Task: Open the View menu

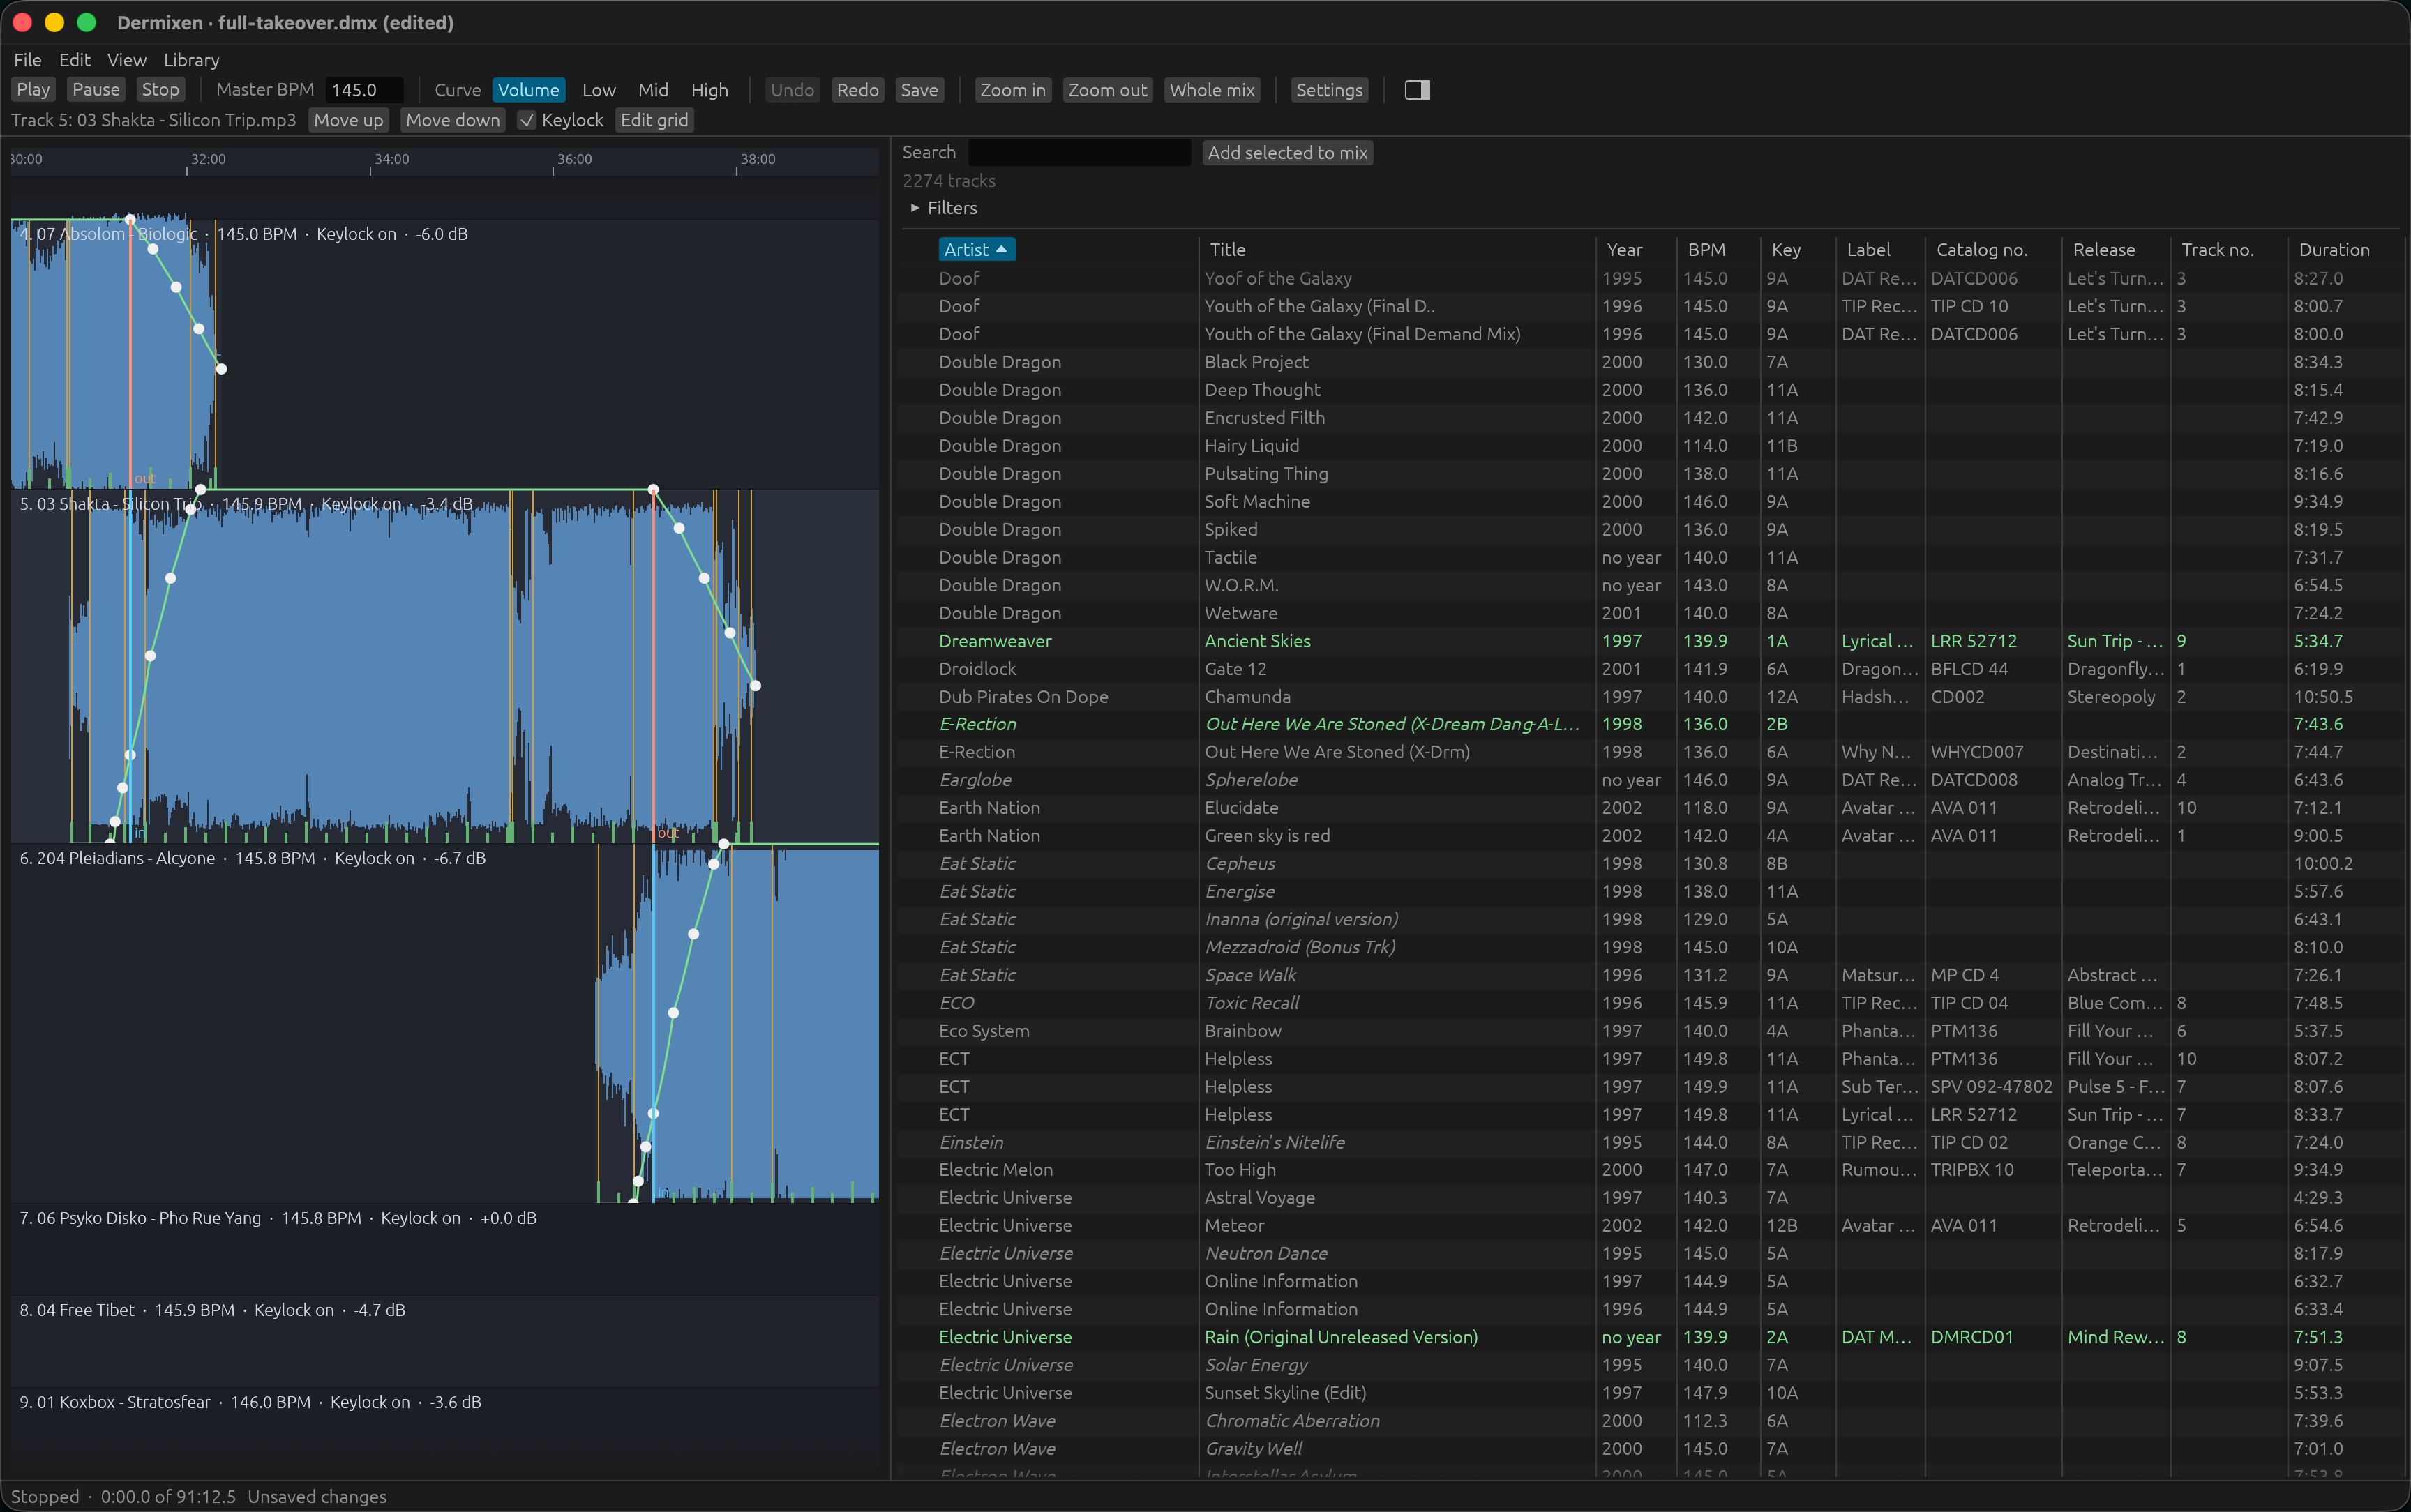Action: (x=127, y=60)
